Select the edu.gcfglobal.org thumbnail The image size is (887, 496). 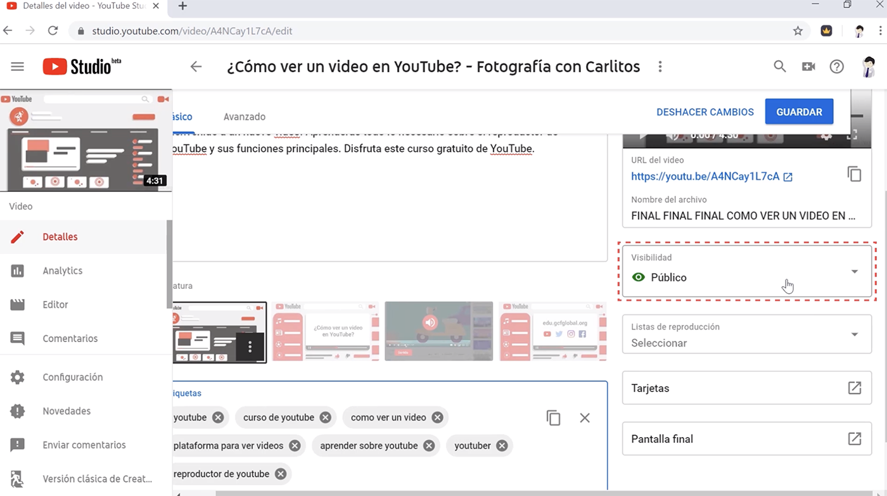tap(553, 332)
